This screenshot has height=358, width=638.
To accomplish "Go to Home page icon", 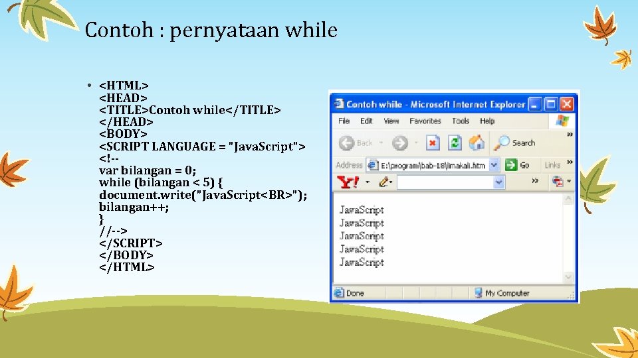I will coord(477,143).
